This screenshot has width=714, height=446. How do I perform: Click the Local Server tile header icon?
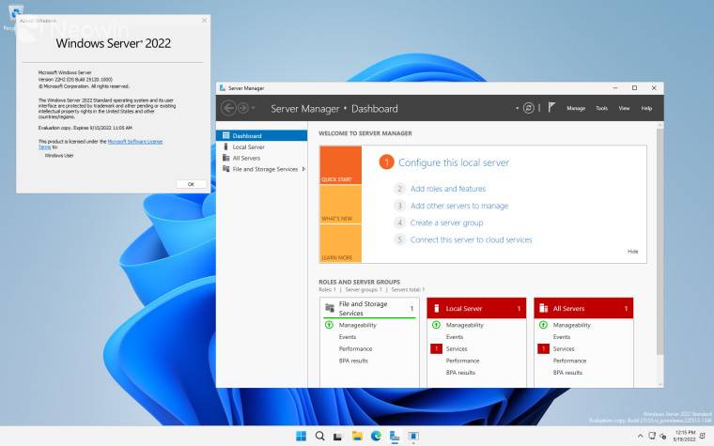pyautogui.click(x=436, y=309)
